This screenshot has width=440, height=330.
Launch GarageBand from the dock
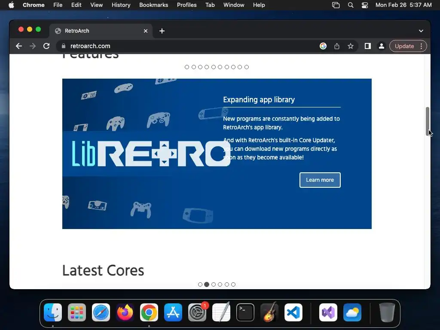269,312
